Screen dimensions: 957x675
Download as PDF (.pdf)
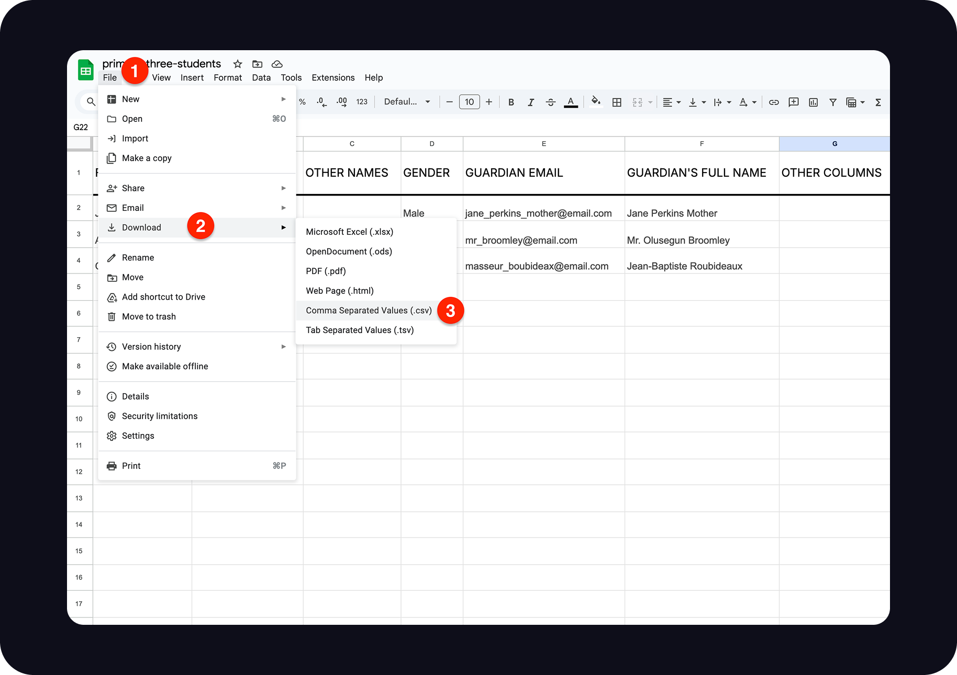point(376,271)
